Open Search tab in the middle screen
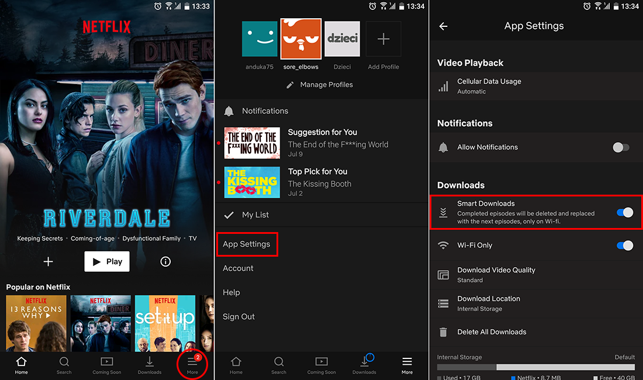The image size is (643, 380). pos(279,365)
